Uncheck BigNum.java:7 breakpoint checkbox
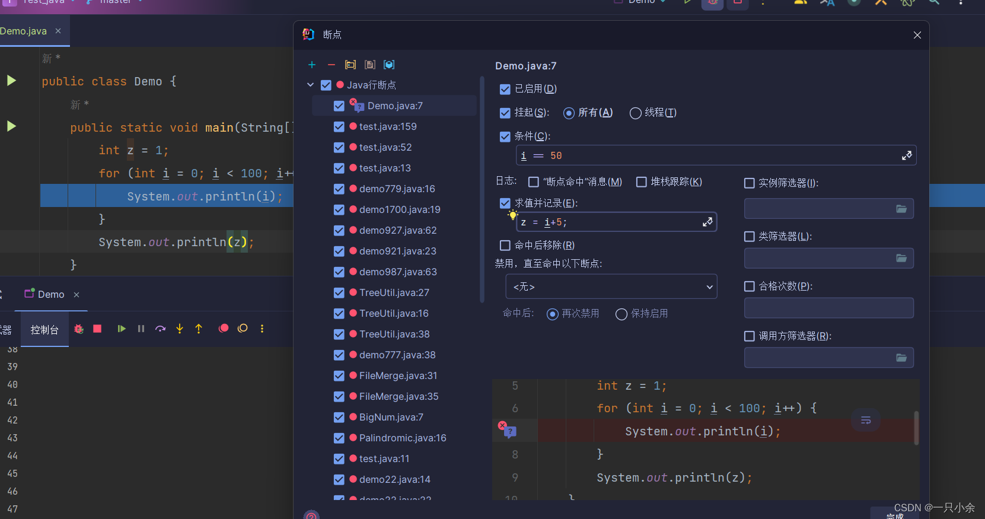Viewport: 985px width, 519px height. point(339,417)
